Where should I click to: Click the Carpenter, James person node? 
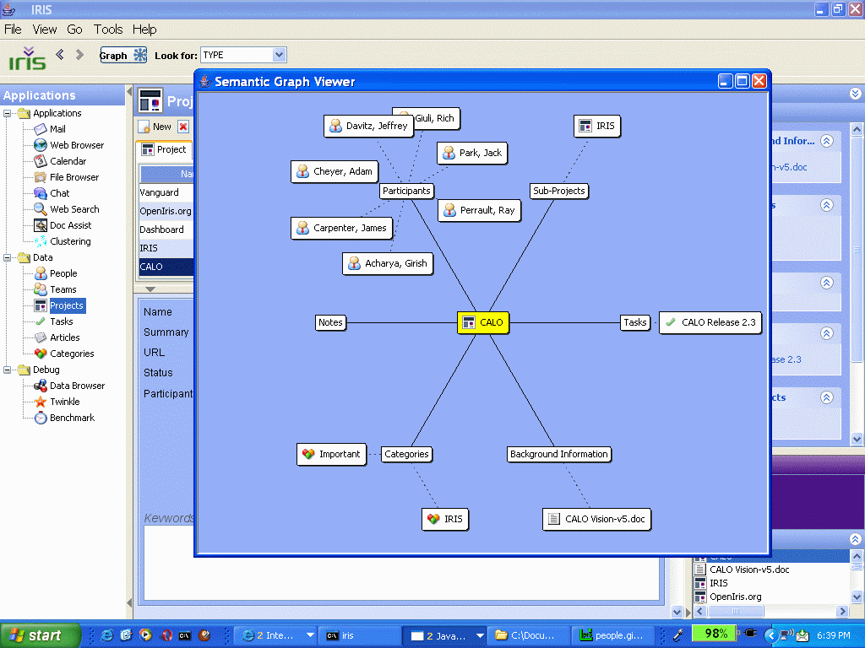pyautogui.click(x=341, y=228)
